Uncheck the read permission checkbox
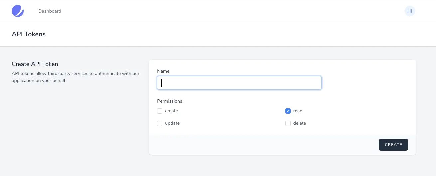 (x=288, y=111)
